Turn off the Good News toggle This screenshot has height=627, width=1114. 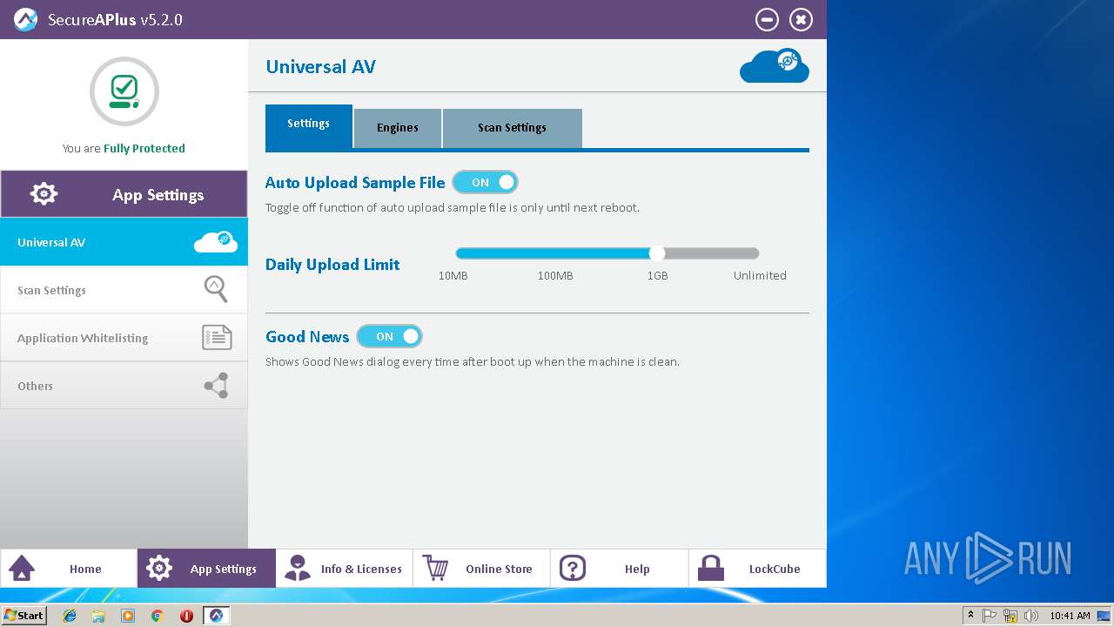389,336
